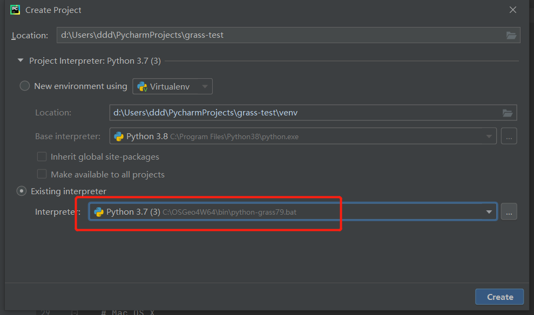
Task: Click Python icon beside Python 3.8 base interpreter
Action: 118,136
